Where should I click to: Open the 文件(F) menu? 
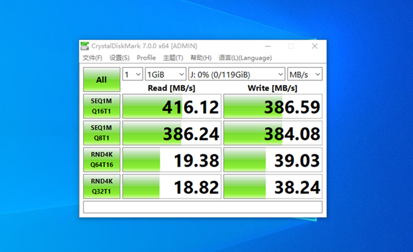(92, 58)
